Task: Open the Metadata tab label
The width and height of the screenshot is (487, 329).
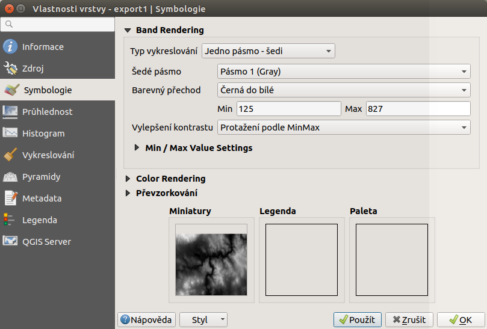Action: [42, 198]
